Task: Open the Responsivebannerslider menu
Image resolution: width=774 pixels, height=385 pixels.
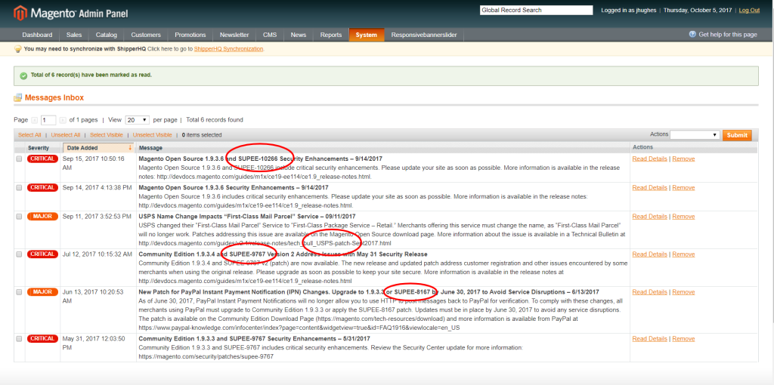Action: (x=424, y=35)
